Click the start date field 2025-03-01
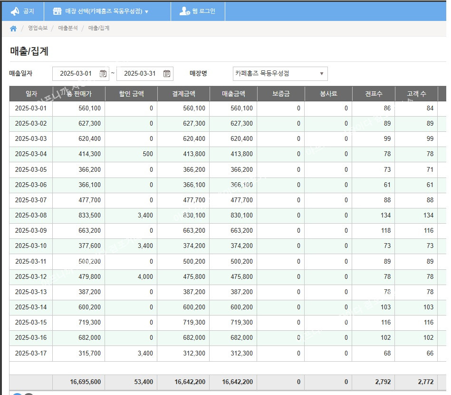Viewport: 451px width, 395px height. click(x=76, y=74)
